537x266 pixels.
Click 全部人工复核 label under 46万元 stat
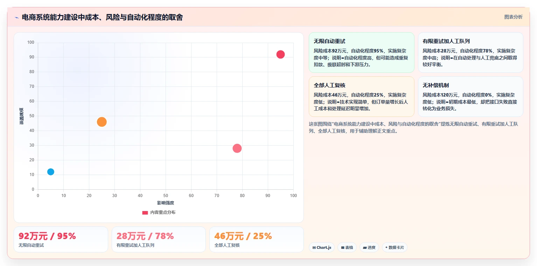tap(227, 245)
